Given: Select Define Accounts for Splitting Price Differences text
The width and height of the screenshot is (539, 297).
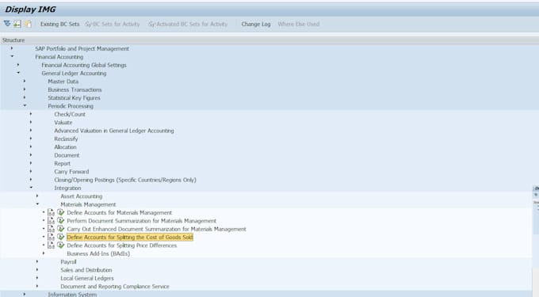Looking at the screenshot, I should [x=122, y=246].
